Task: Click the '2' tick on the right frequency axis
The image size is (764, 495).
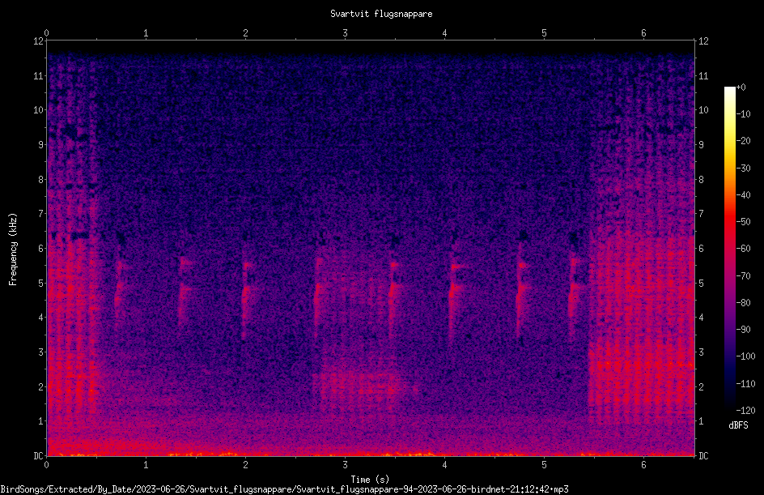Action: pyautogui.click(x=702, y=386)
